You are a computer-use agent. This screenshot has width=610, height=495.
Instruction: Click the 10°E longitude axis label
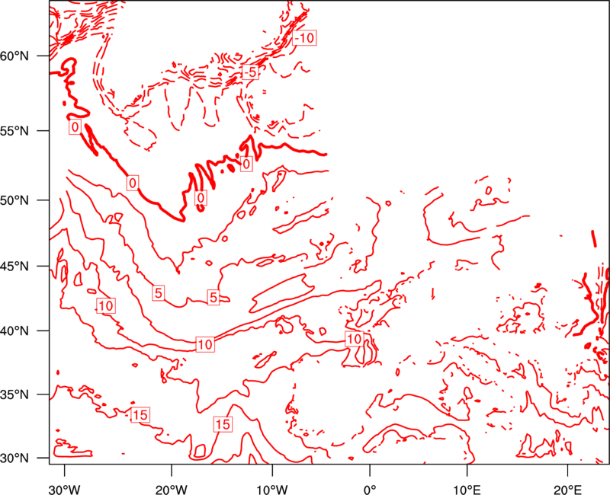pyautogui.click(x=467, y=490)
